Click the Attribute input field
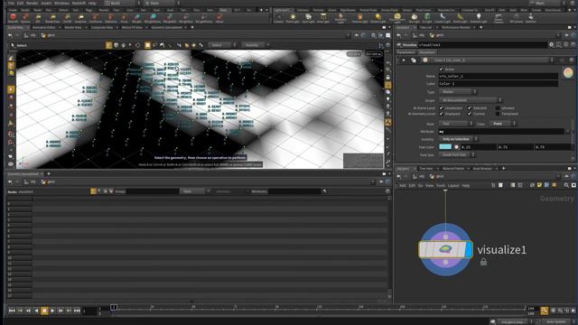578x325 pixels. point(501,132)
